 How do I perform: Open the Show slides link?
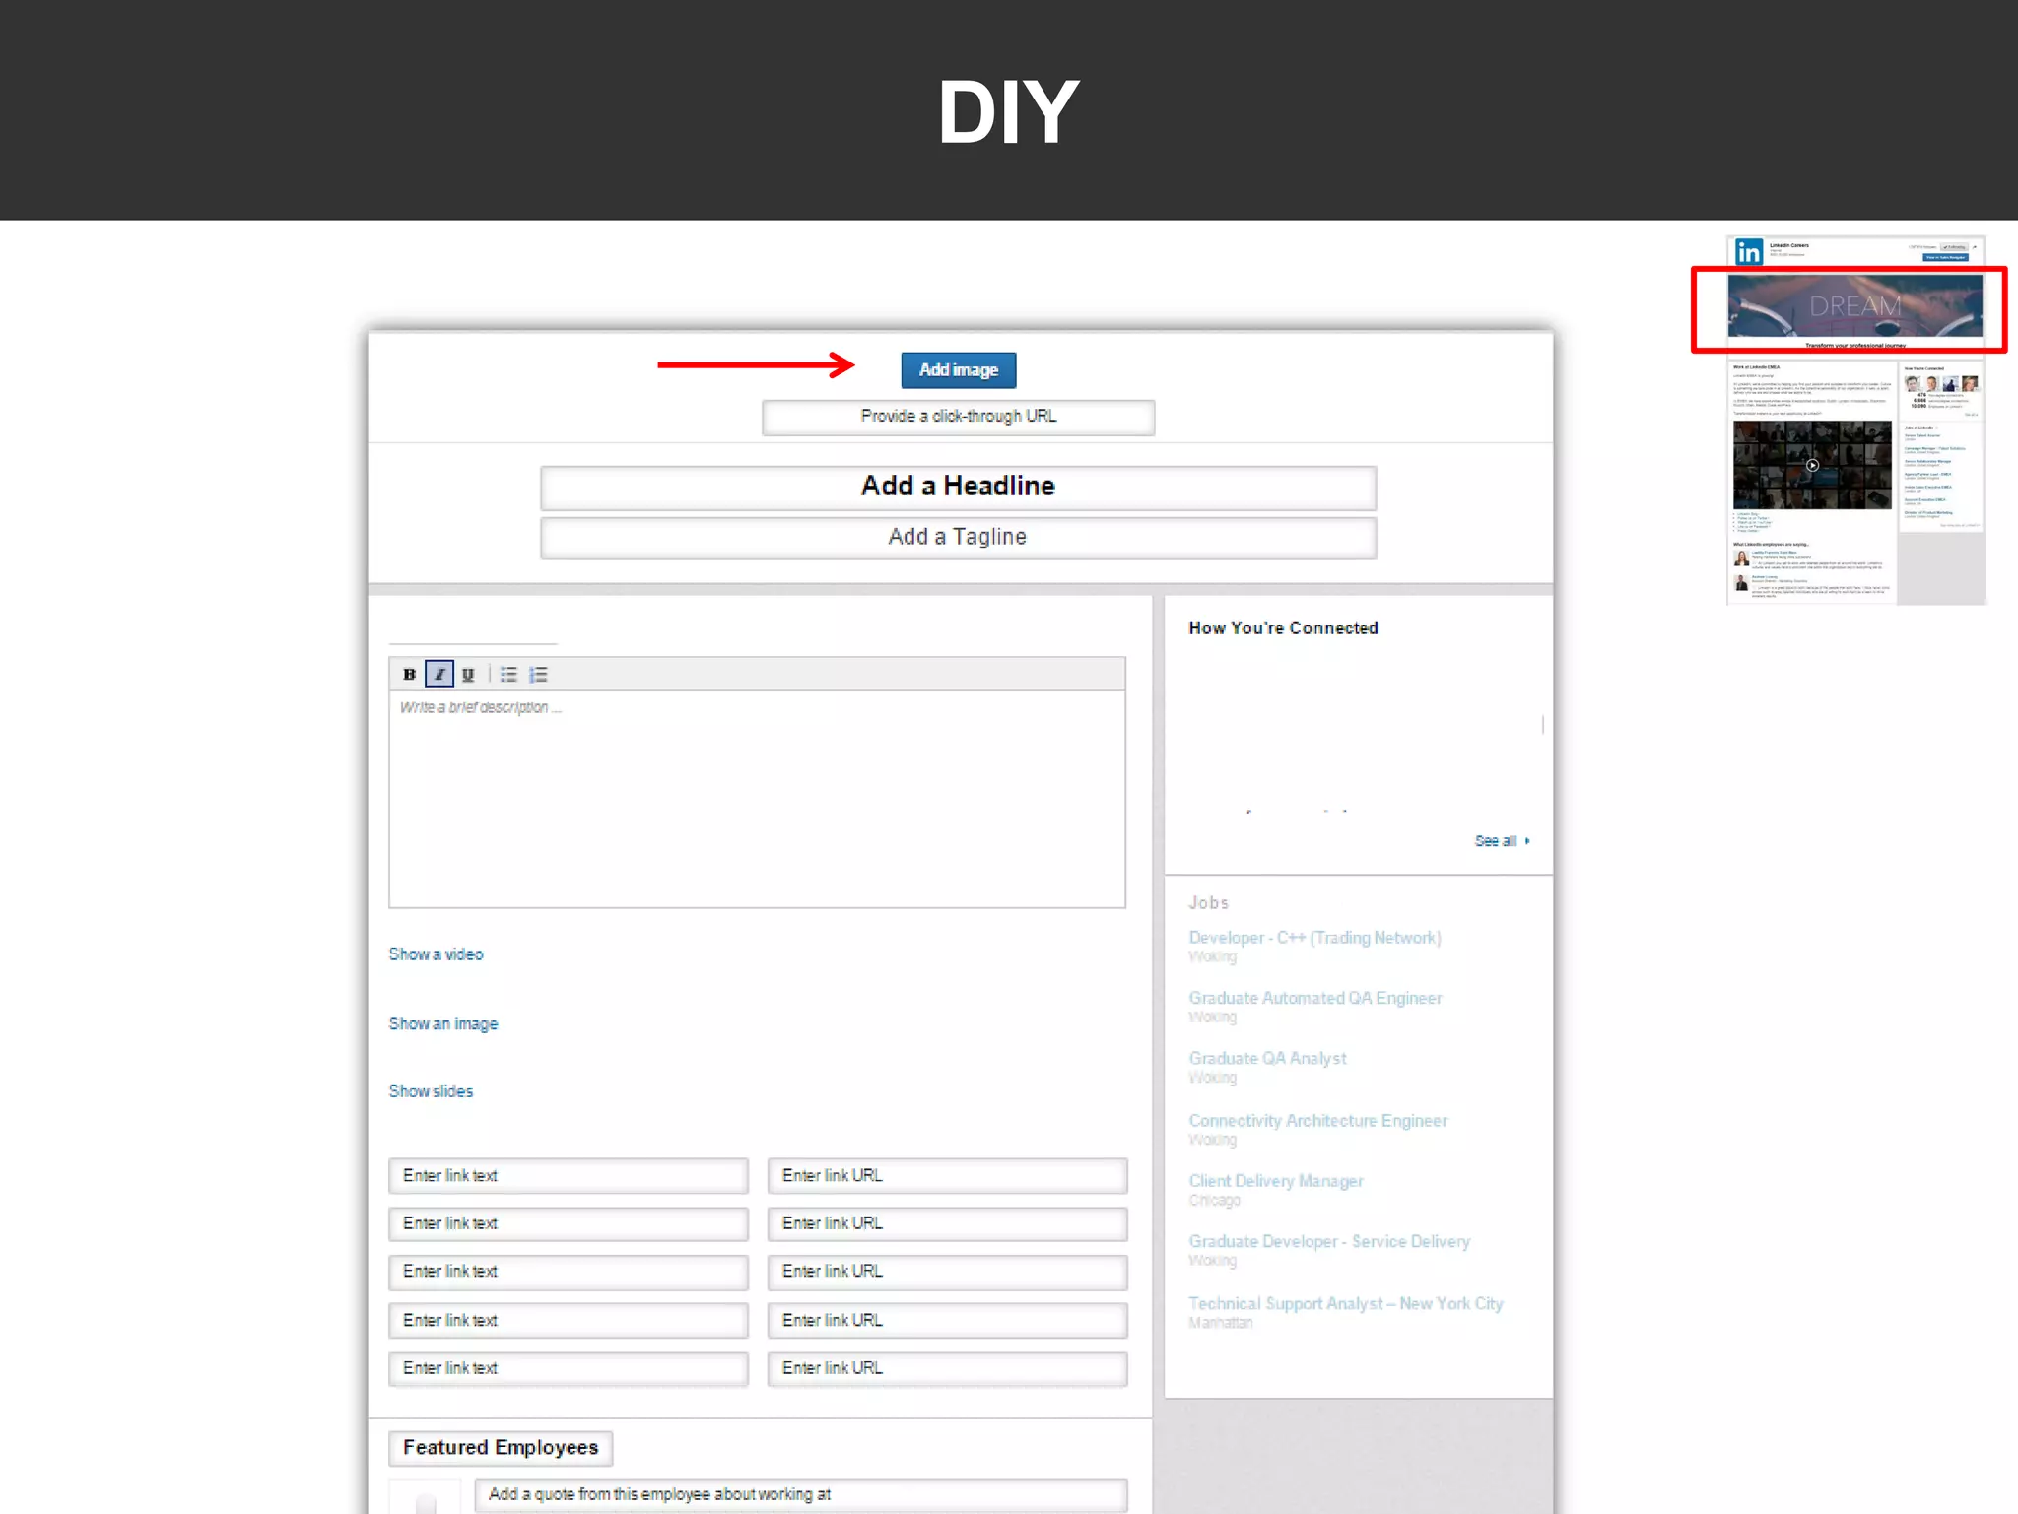coord(431,1091)
